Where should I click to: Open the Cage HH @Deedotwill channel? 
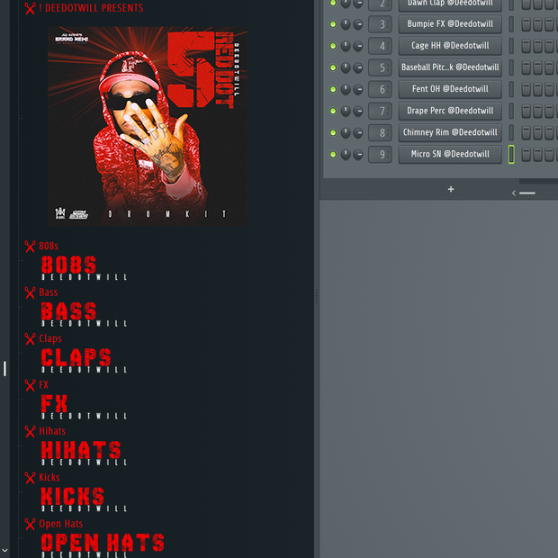[450, 46]
